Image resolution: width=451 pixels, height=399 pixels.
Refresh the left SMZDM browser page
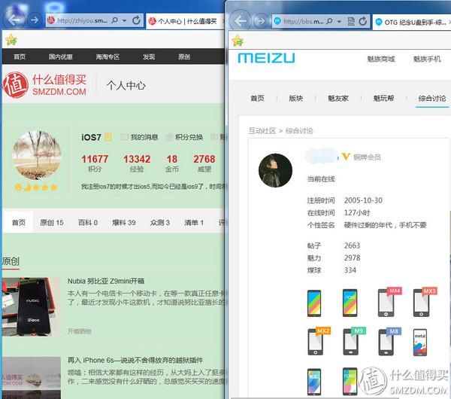click(x=136, y=20)
